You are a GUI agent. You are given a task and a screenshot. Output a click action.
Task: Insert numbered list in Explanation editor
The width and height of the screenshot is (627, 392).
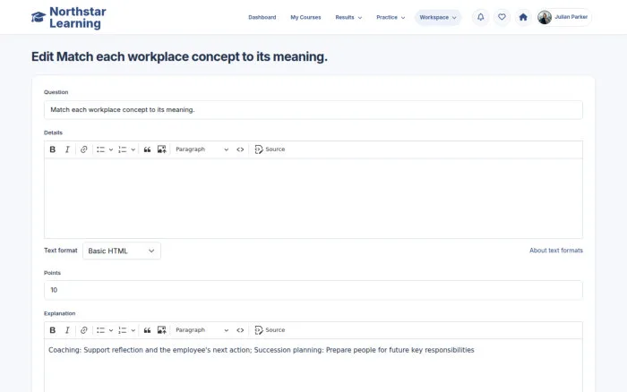tap(123, 330)
